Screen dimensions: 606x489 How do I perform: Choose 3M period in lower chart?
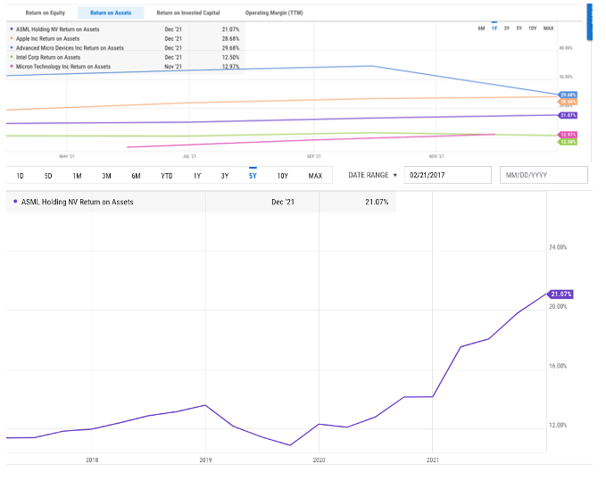click(107, 176)
